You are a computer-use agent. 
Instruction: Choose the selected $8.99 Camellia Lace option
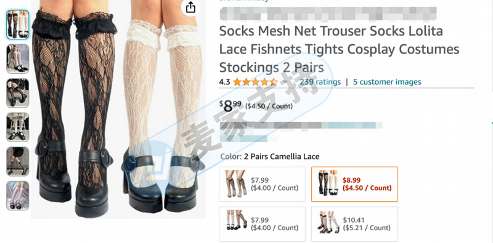(x=354, y=184)
